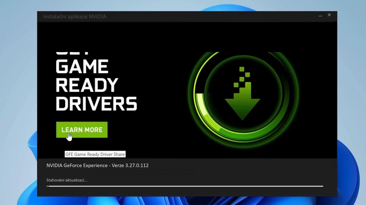Image resolution: width=366 pixels, height=205 pixels.
Task: Click the green download arrow graphic
Action: pyautogui.click(x=242, y=94)
